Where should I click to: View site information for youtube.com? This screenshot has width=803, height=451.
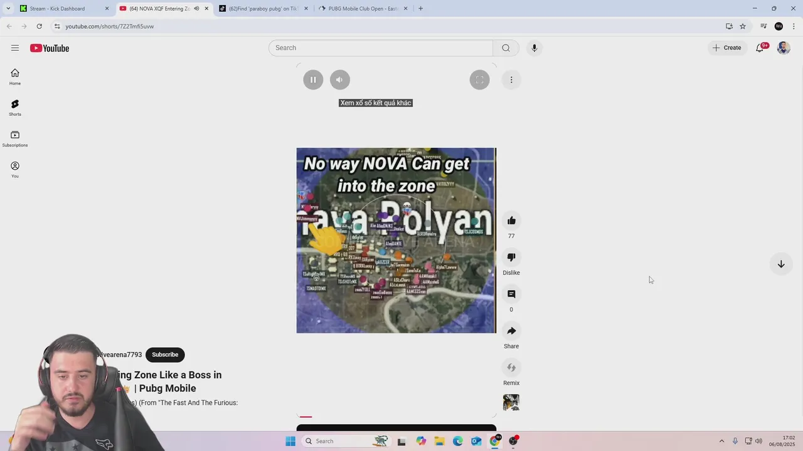[57, 26]
